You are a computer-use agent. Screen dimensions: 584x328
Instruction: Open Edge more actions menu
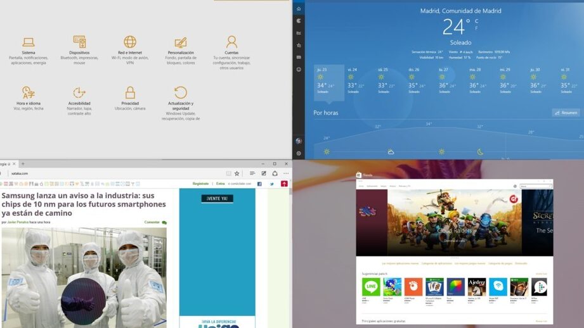tap(286, 173)
